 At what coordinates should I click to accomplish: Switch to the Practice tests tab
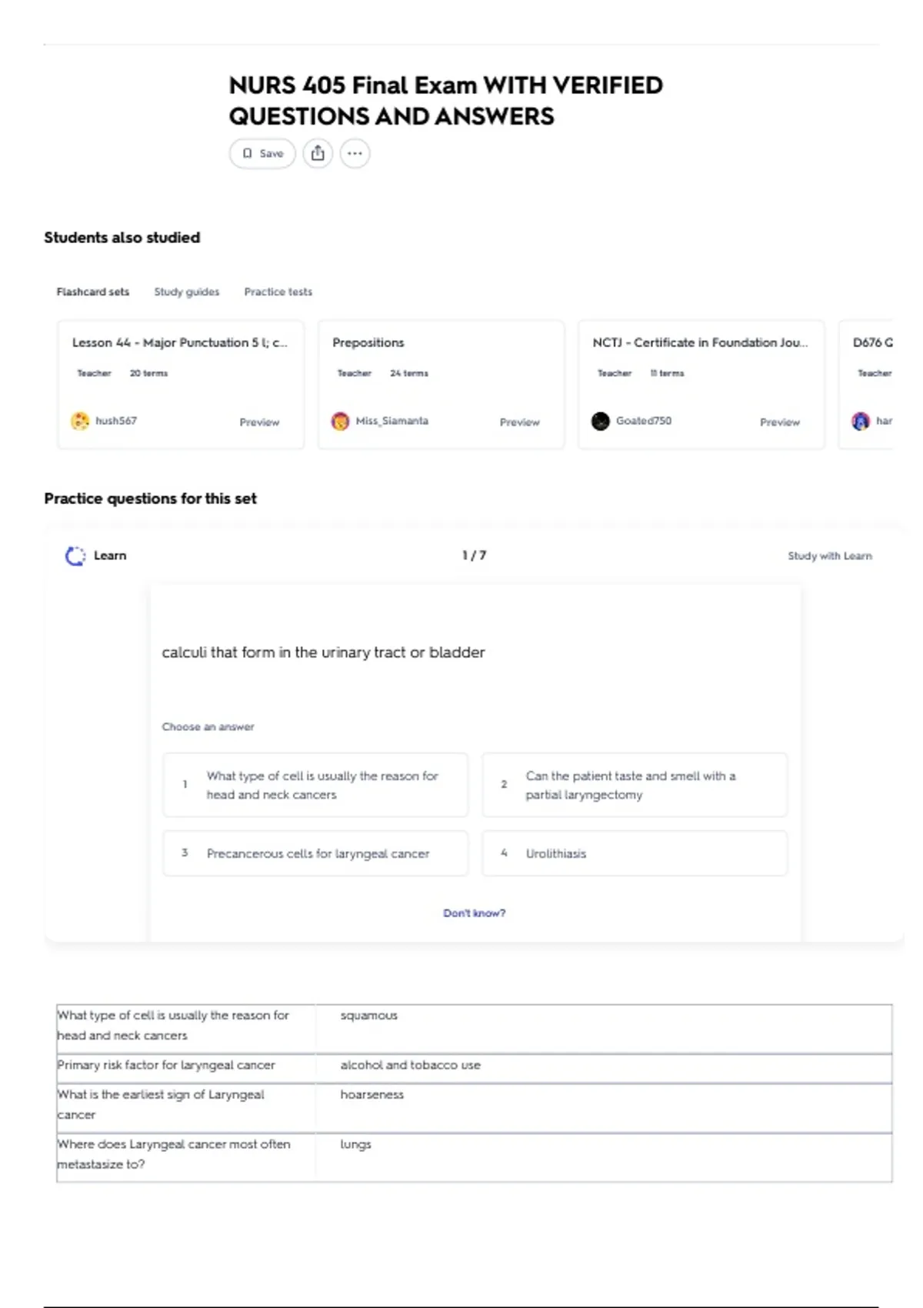[x=278, y=292]
